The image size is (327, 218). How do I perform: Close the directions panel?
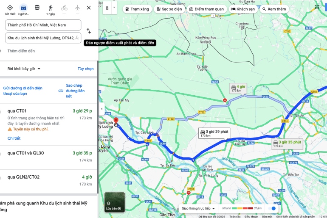(88, 8)
